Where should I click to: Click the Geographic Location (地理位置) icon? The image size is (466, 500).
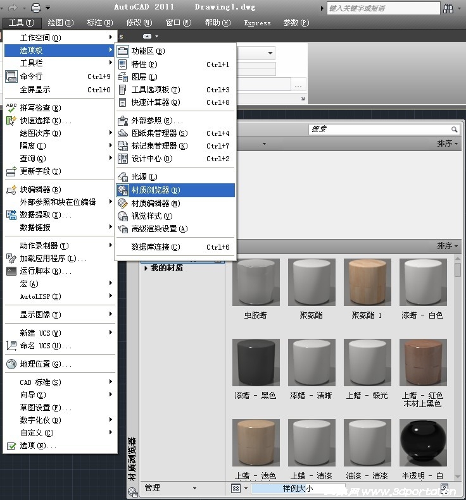click(11, 364)
